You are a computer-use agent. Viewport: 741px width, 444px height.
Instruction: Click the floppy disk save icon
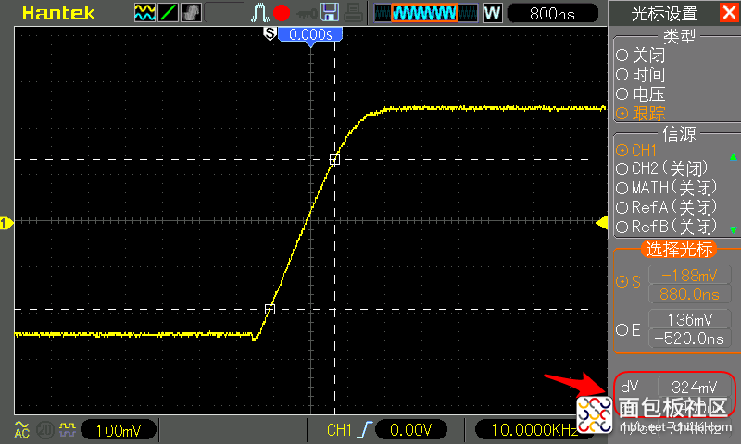click(x=330, y=12)
